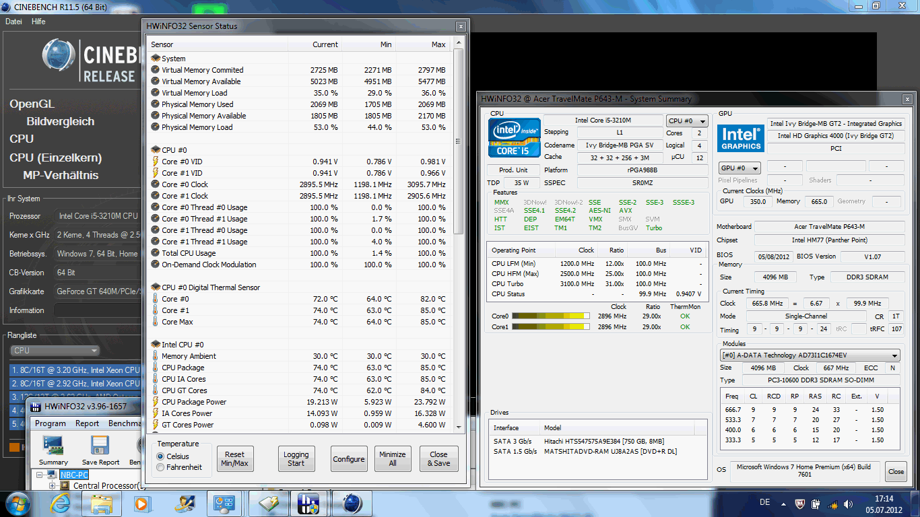Select MP-Verhältnis entry in CINEBENCH
The image size is (920, 517).
click(61, 176)
